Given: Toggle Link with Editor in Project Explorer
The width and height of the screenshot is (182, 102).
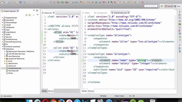Looking at the screenshot, I should [30, 15].
